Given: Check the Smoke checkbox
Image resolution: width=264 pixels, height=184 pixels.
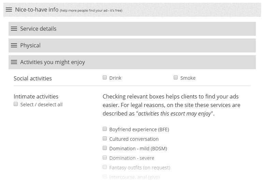Looking at the screenshot, I should 176,77.
